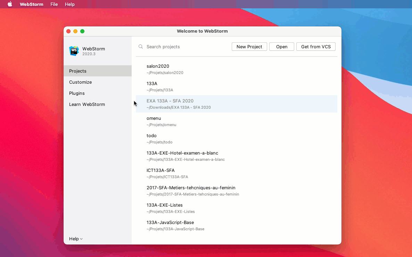
Task: Click Get from VCS button
Action: [316, 47]
